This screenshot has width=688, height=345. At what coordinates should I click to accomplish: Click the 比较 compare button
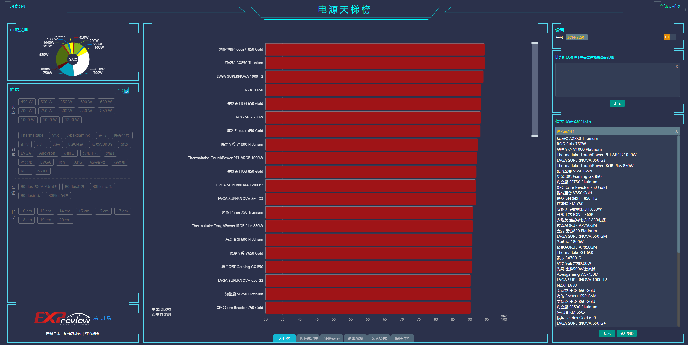tap(617, 103)
